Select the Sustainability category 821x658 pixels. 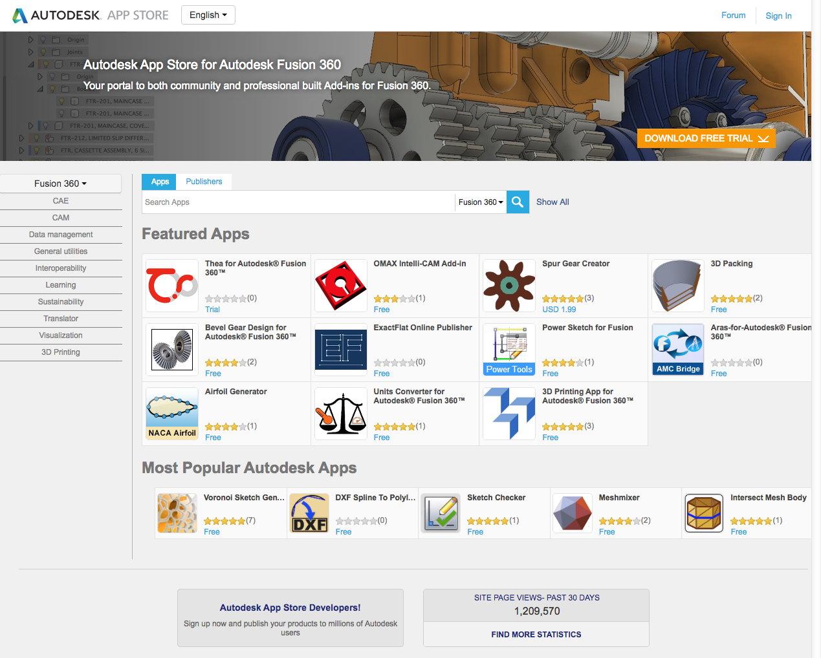(61, 302)
